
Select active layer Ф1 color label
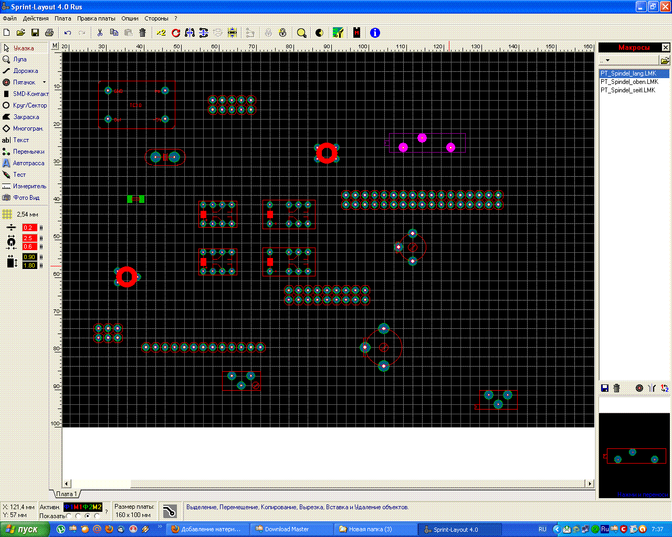tap(68, 507)
